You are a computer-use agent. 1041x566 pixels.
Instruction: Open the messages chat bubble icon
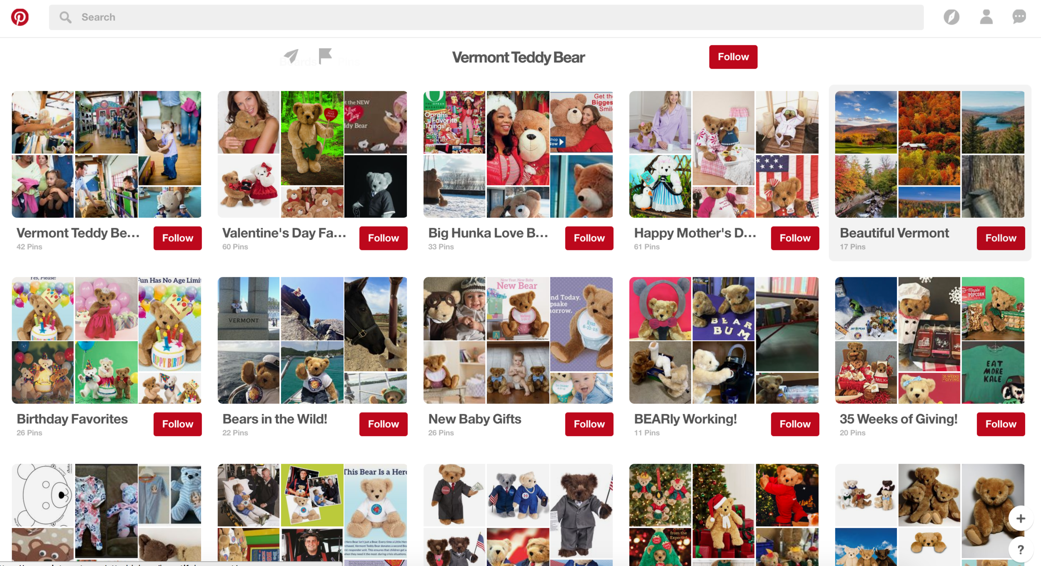tap(1019, 17)
